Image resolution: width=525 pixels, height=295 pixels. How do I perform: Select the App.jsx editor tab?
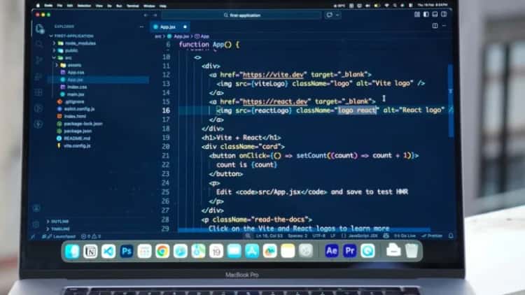(x=170, y=27)
